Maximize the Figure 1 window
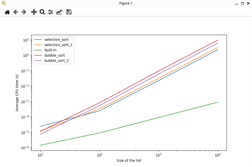This screenshot has height=167, width=252. coord(242,3)
